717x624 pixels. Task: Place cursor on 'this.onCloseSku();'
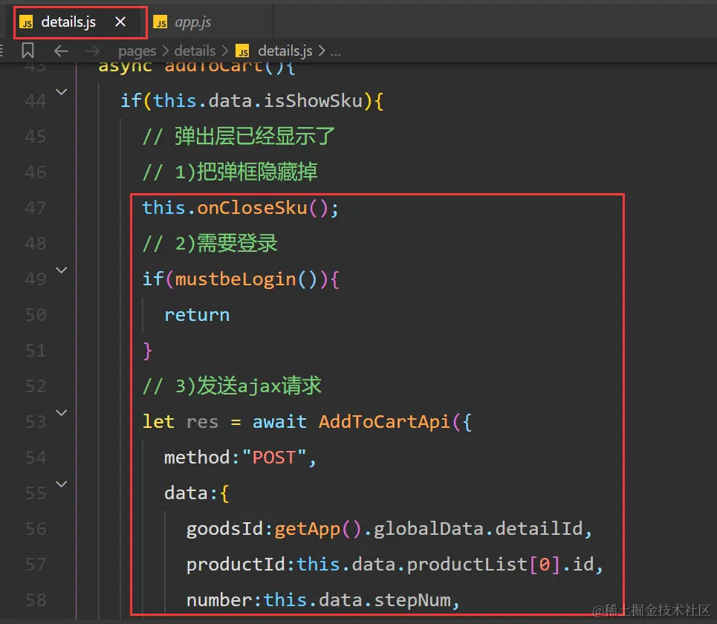[x=241, y=208]
